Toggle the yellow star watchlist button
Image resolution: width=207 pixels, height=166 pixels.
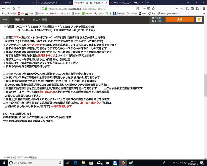click(x=199, y=19)
